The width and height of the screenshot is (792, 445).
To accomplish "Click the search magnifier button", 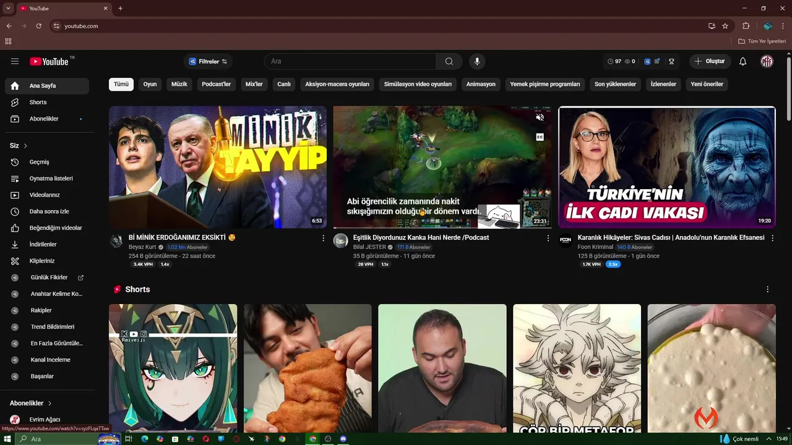I will click(x=449, y=61).
